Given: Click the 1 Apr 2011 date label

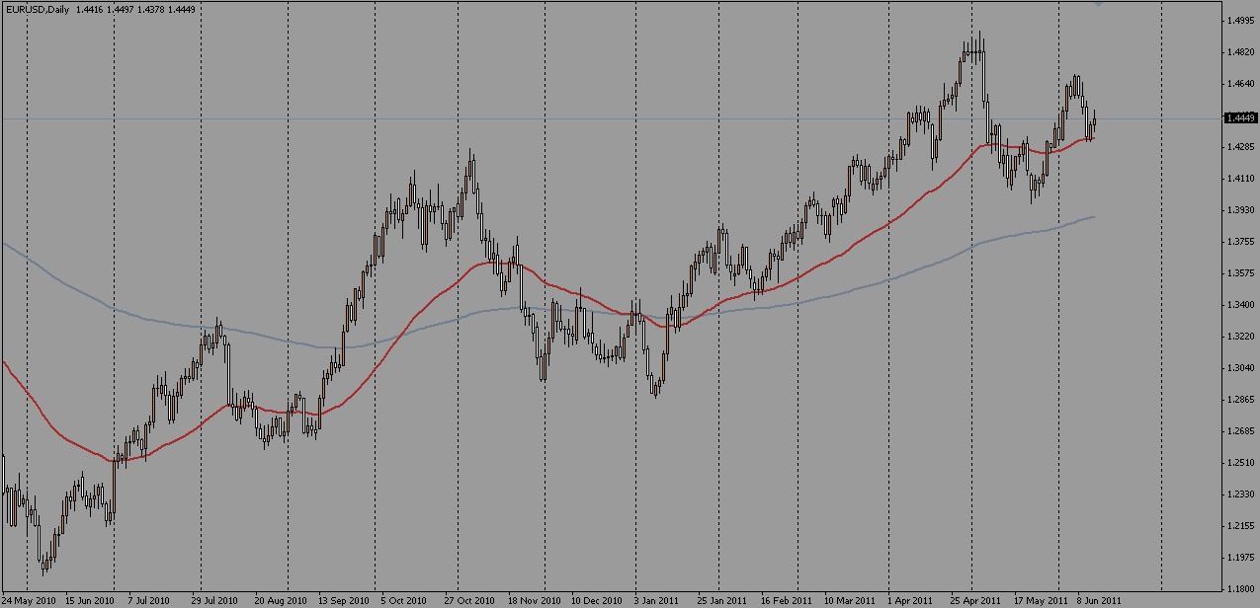Looking at the screenshot, I should 909,600.
